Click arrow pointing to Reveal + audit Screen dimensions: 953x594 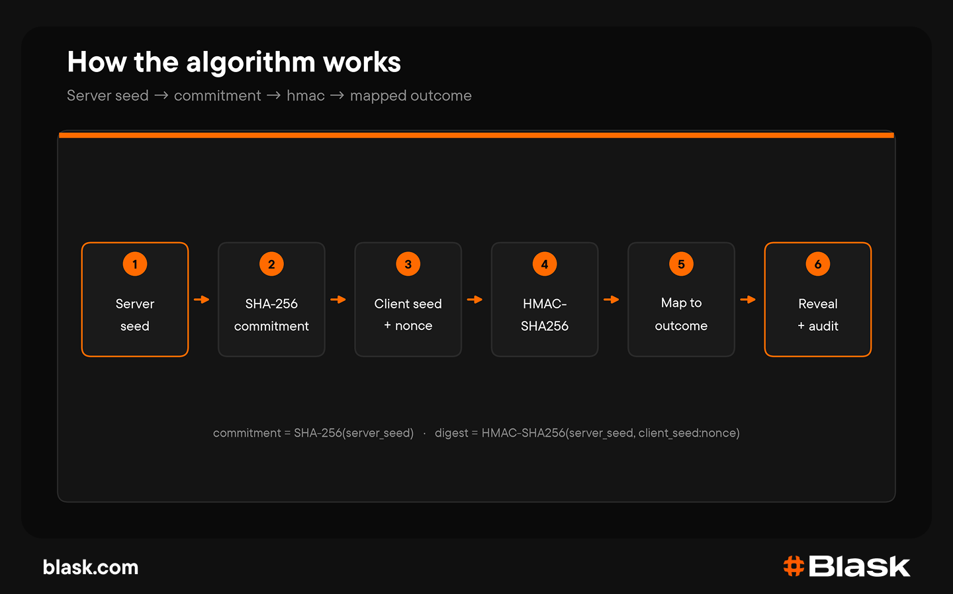(x=748, y=300)
